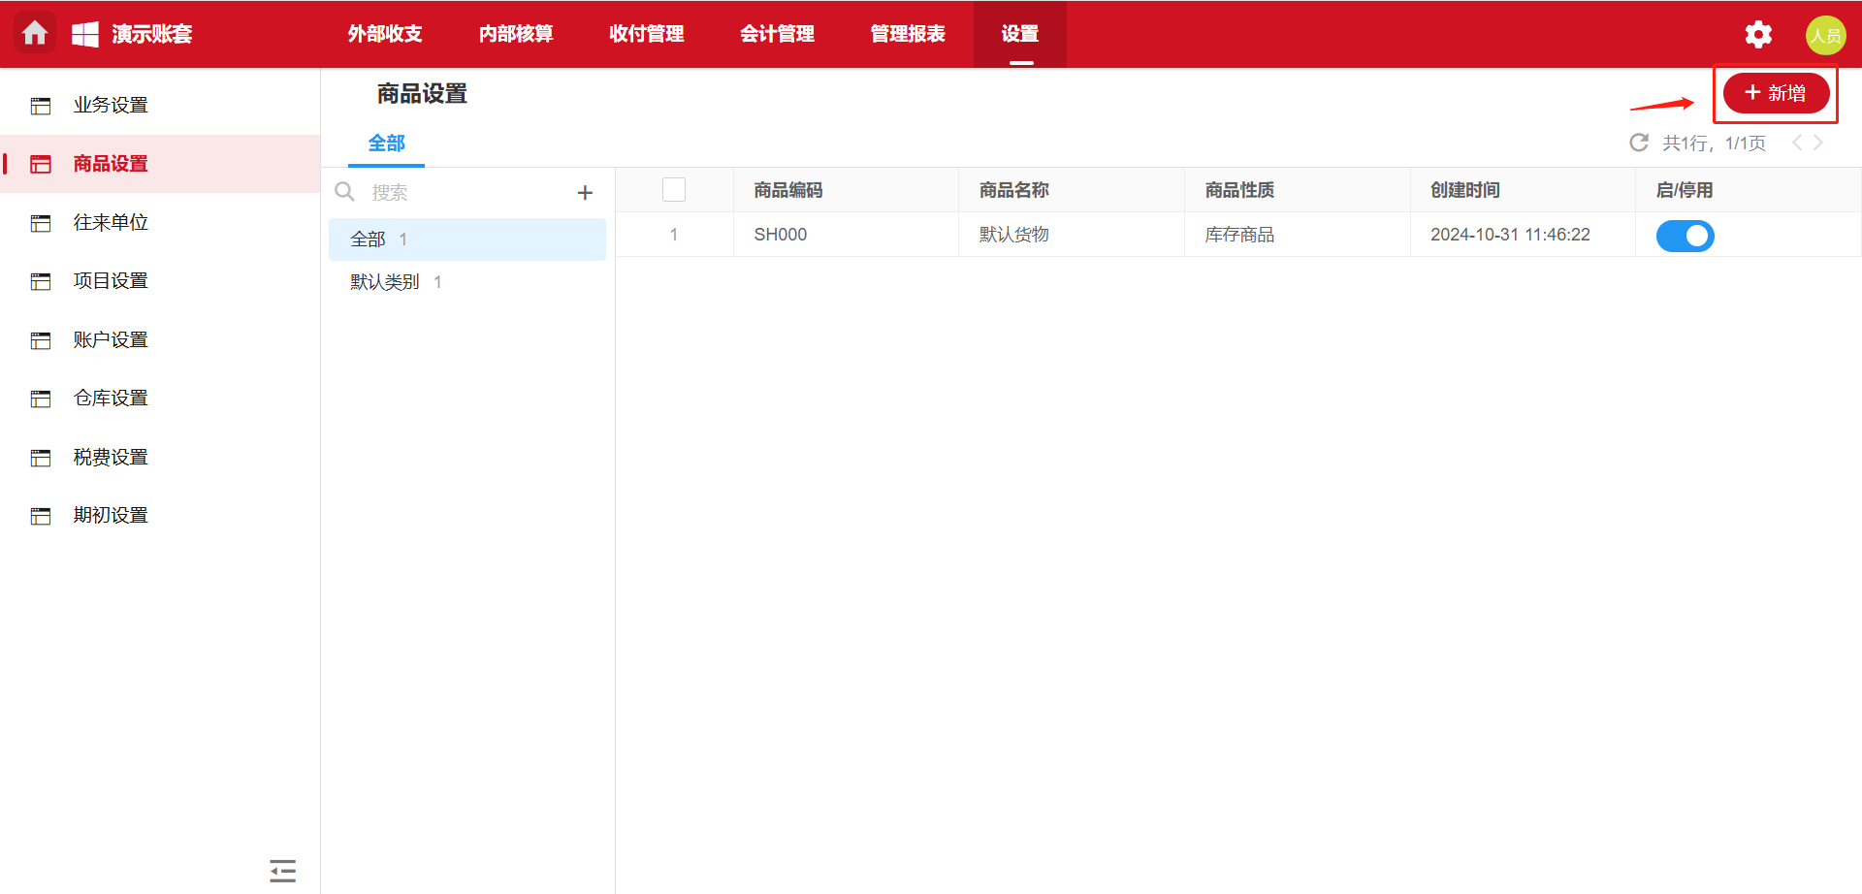The width and height of the screenshot is (1862, 894).
Task: Select the 默认类别 category
Action: click(x=385, y=282)
